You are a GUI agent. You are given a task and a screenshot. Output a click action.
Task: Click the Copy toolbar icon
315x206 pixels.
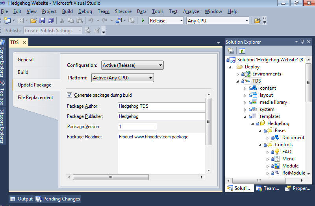click(x=70, y=20)
